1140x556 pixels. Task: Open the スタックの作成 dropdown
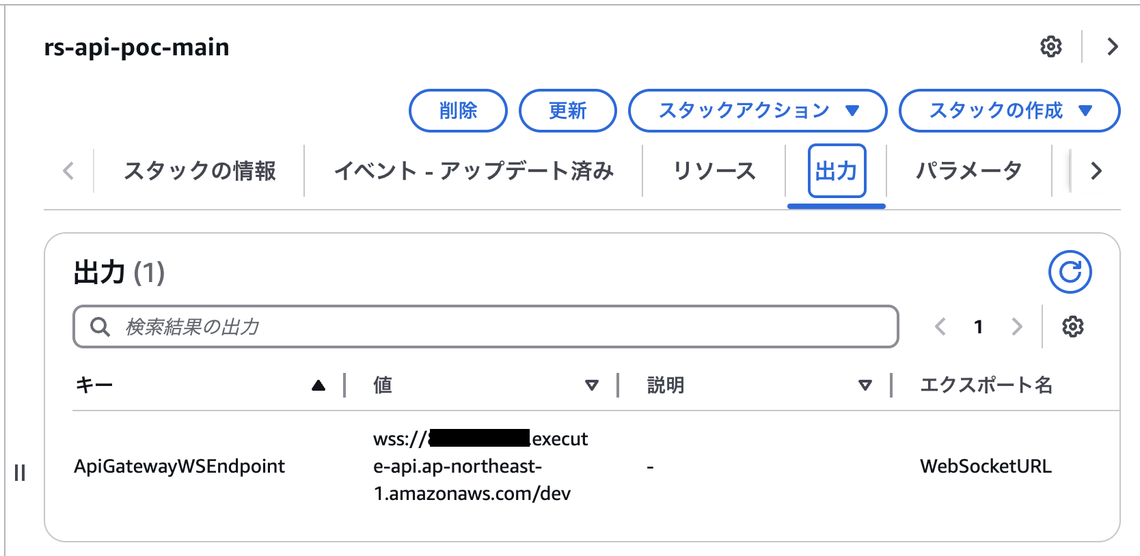point(1009,110)
